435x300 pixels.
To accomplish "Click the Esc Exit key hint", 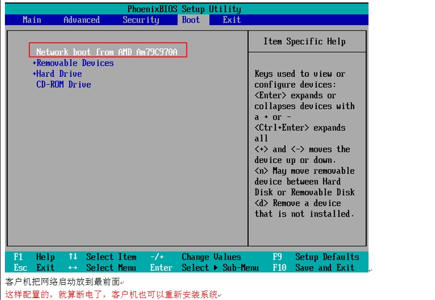I will pos(34,268).
